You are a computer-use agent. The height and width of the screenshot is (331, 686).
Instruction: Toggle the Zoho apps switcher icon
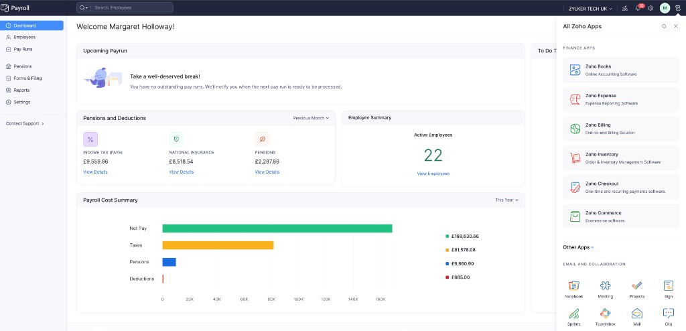pos(678,8)
